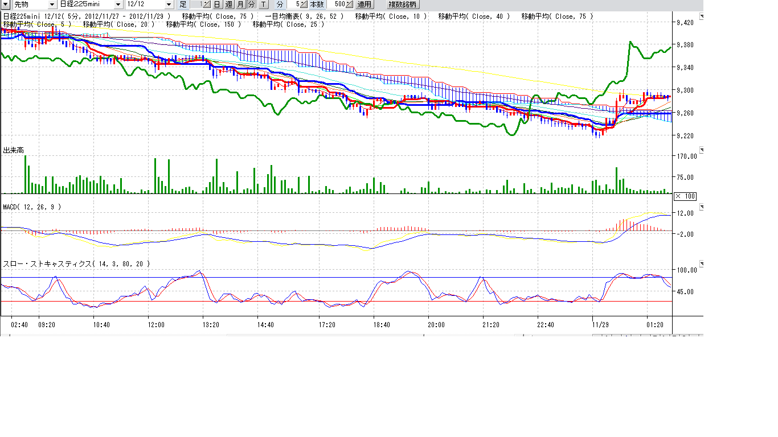Open the MACD pane menu arrow

tap(701, 206)
